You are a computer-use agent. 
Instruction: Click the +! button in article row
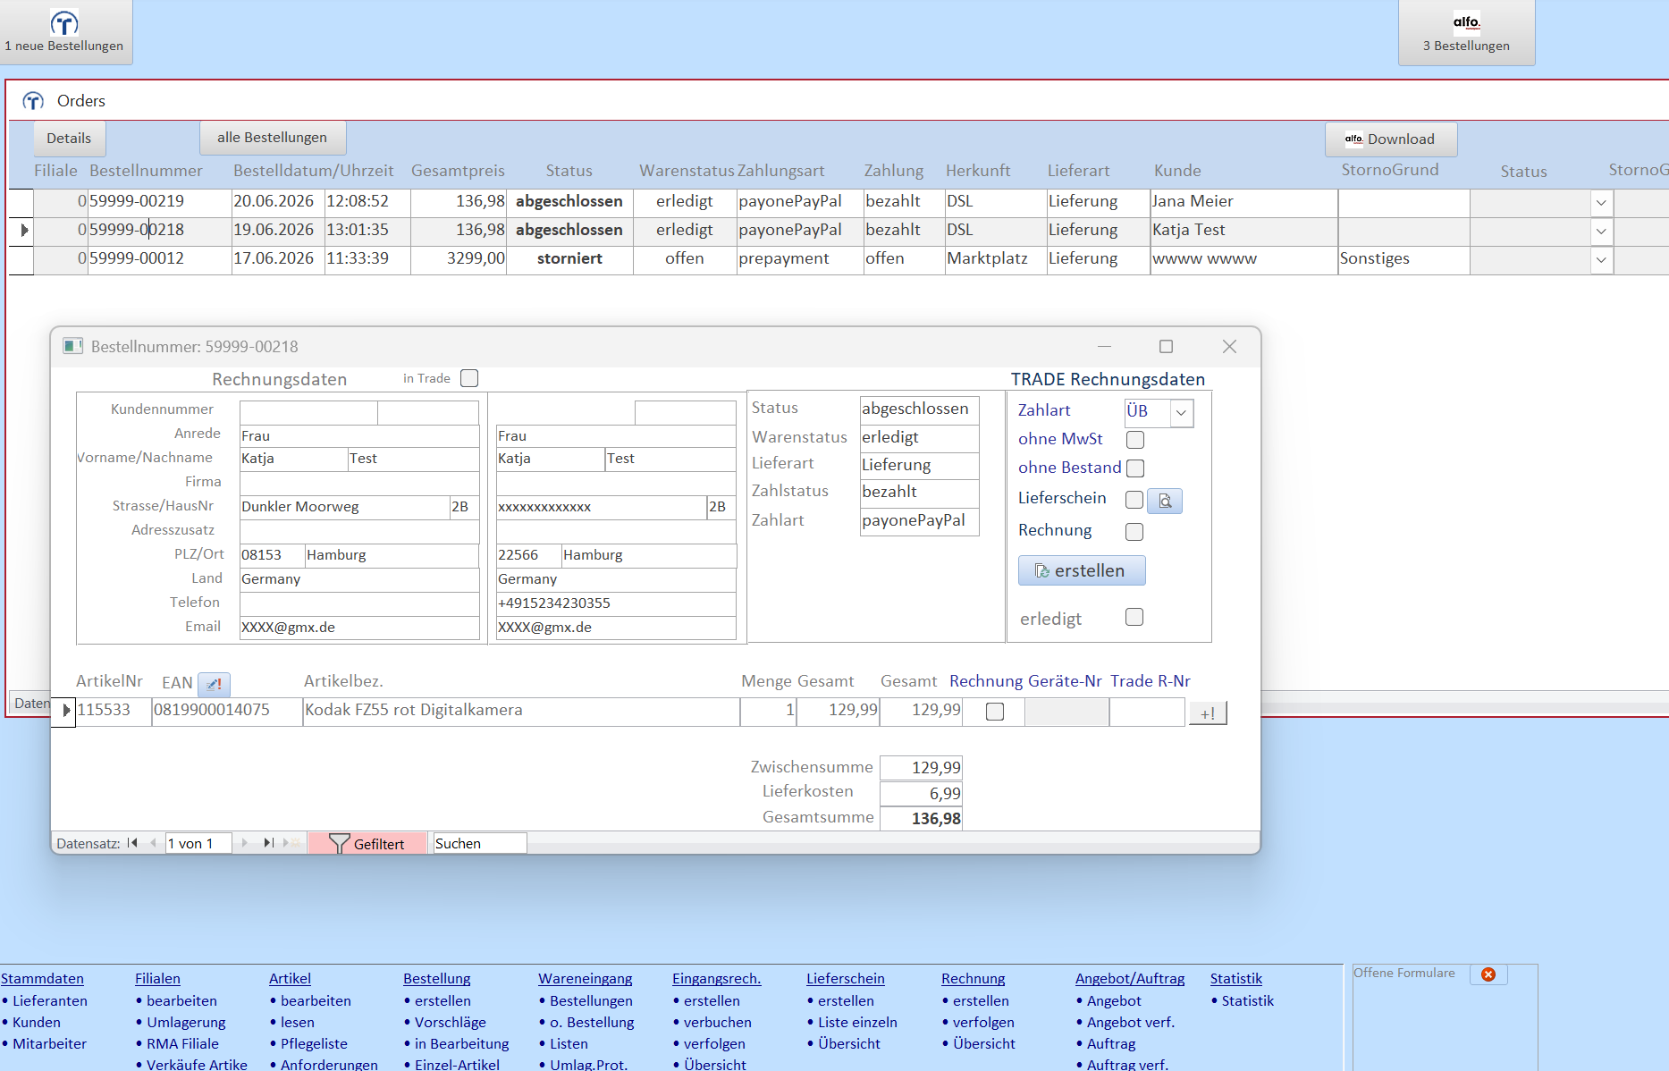[x=1208, y=713]
